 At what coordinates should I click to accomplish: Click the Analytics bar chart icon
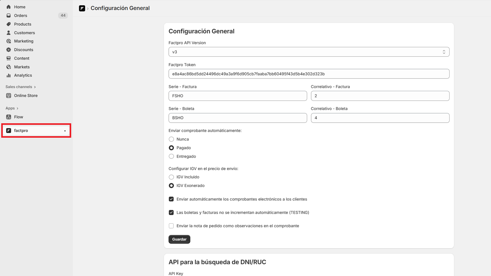click(x=9, y=75)
